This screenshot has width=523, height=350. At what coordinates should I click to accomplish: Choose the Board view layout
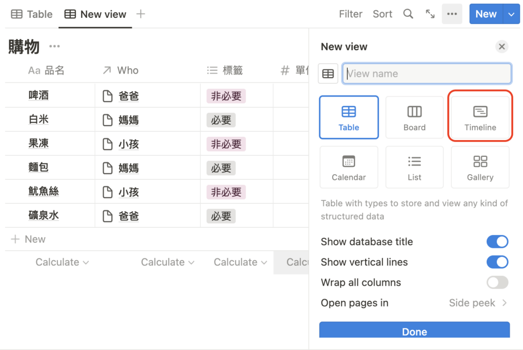click(x=414, y=117)
